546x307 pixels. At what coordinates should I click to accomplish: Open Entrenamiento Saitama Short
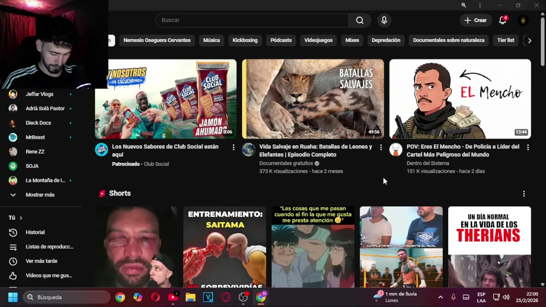coord(224,247)
